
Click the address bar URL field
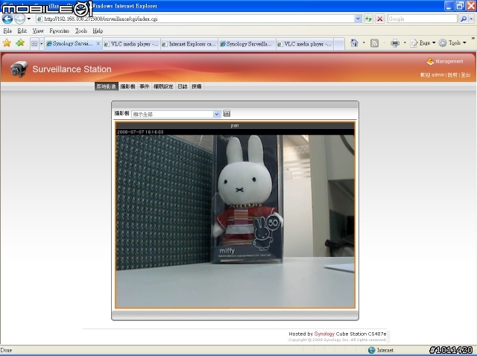point(195,19)
